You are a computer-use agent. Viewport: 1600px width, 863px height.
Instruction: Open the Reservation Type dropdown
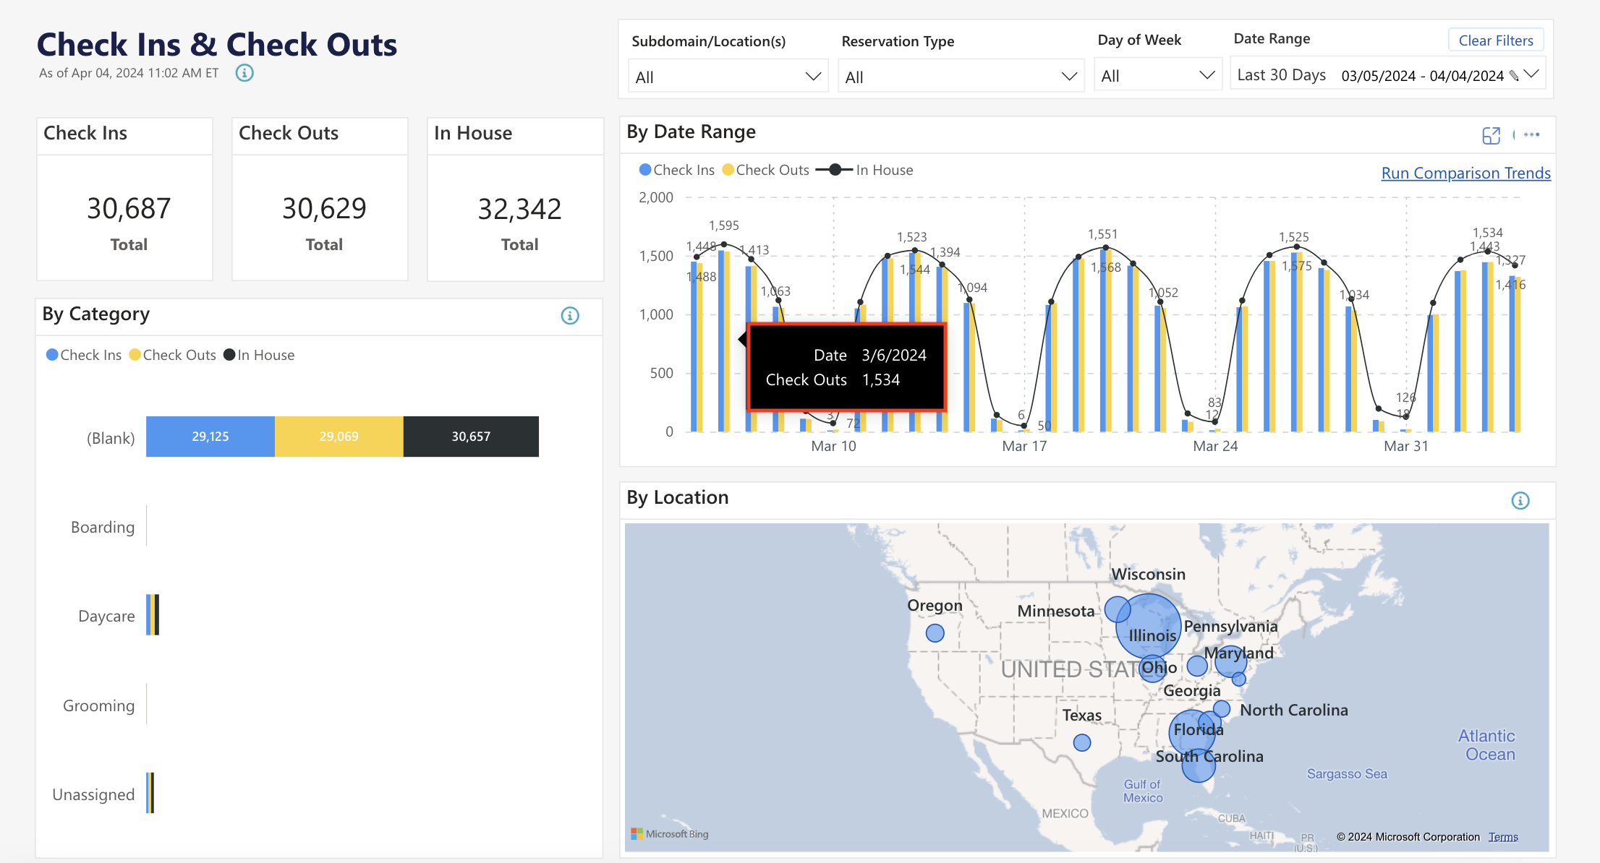[x=961, y=77]
